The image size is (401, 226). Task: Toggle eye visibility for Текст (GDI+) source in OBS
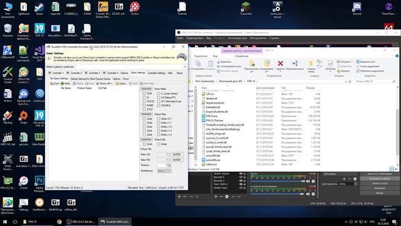[241, 184]
